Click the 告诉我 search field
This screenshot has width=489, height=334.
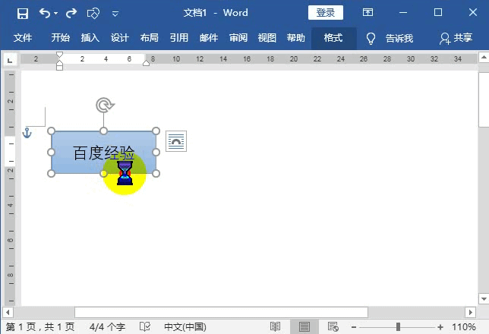pos(399,39)
